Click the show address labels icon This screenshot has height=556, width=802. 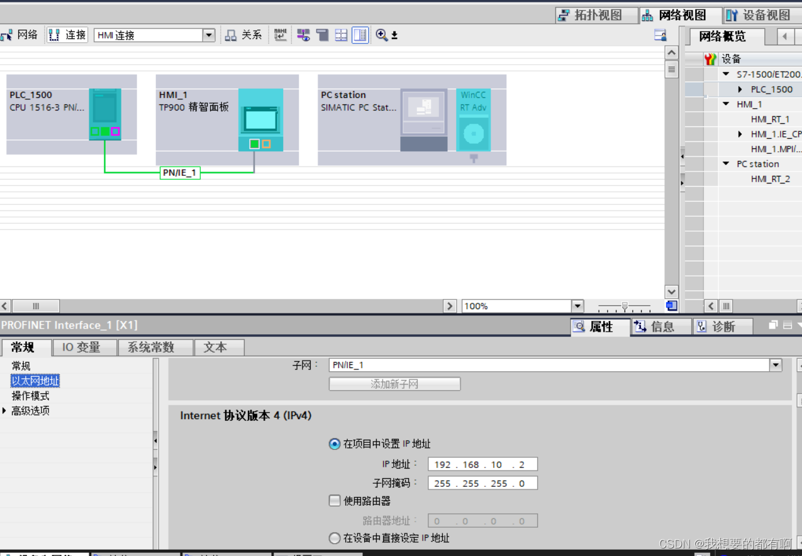tap(304, 35)
